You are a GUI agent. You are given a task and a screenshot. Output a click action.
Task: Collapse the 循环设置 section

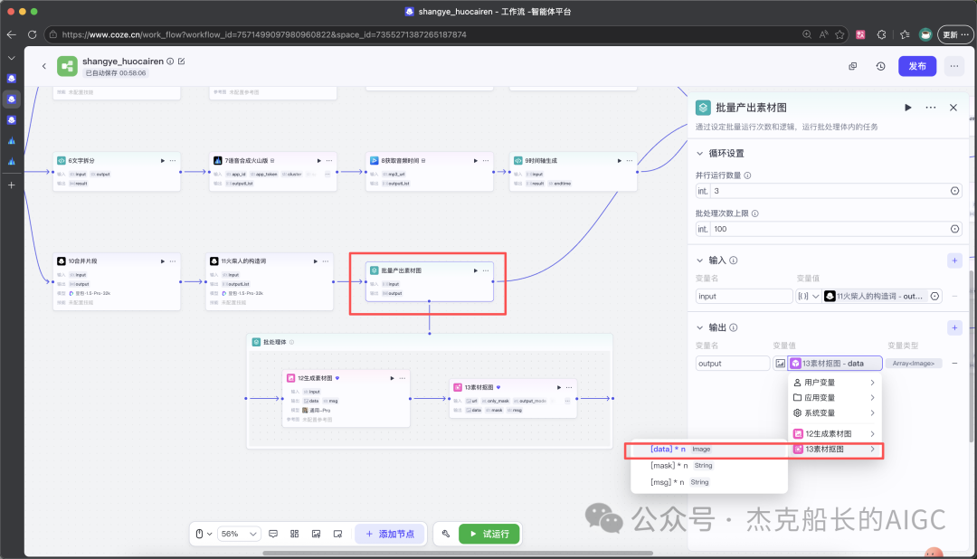[699, 153]
